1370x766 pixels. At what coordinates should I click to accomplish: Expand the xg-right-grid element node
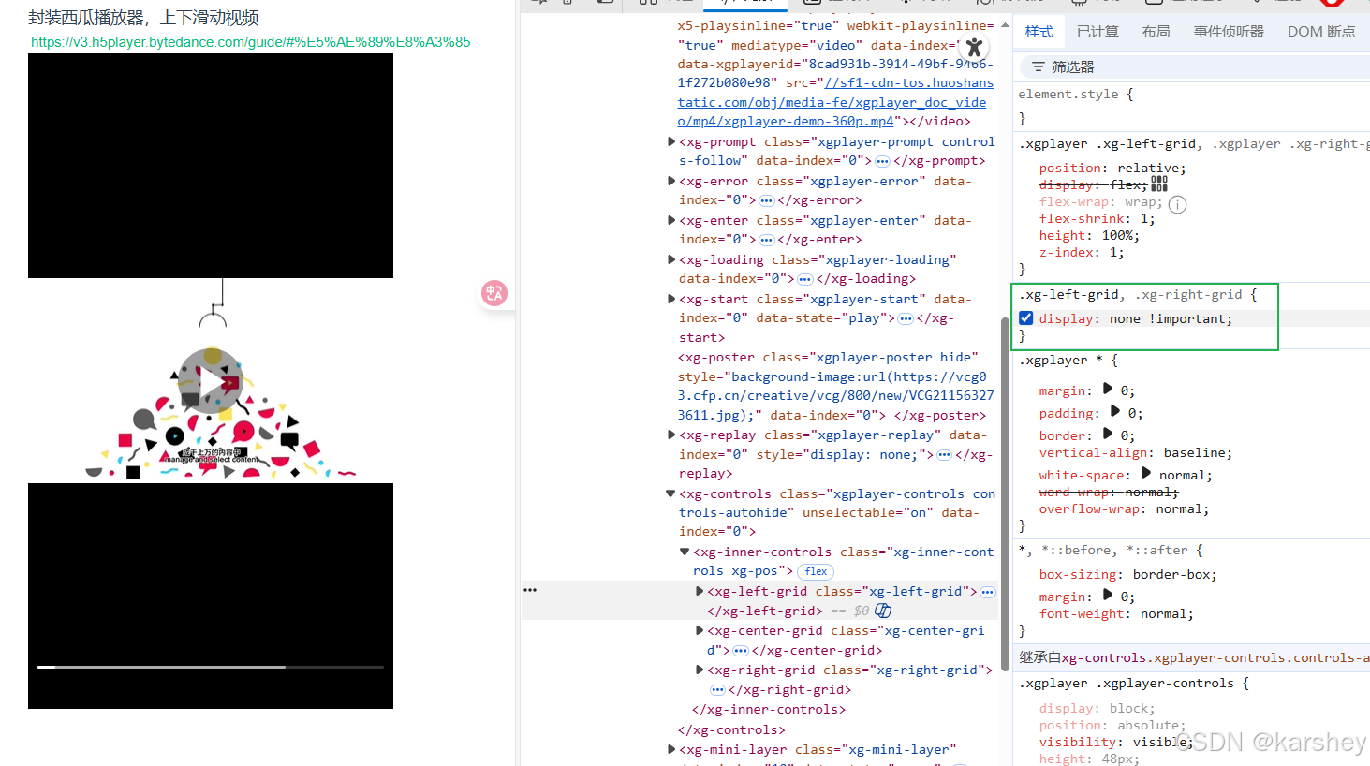coord(700,670)
